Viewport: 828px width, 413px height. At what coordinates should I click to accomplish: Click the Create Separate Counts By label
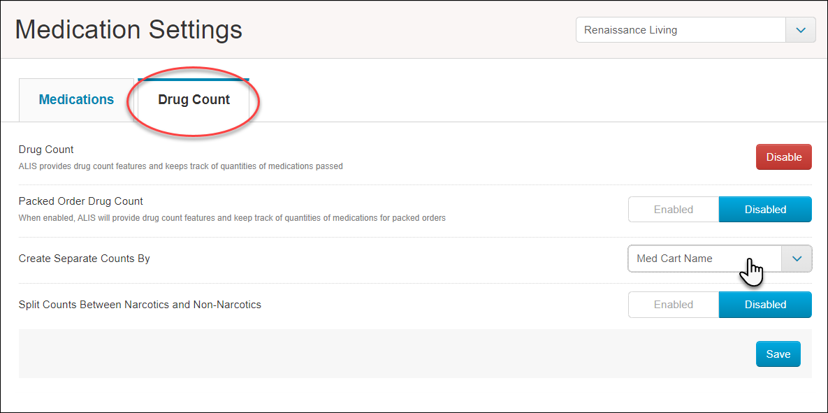click(84, 258)
